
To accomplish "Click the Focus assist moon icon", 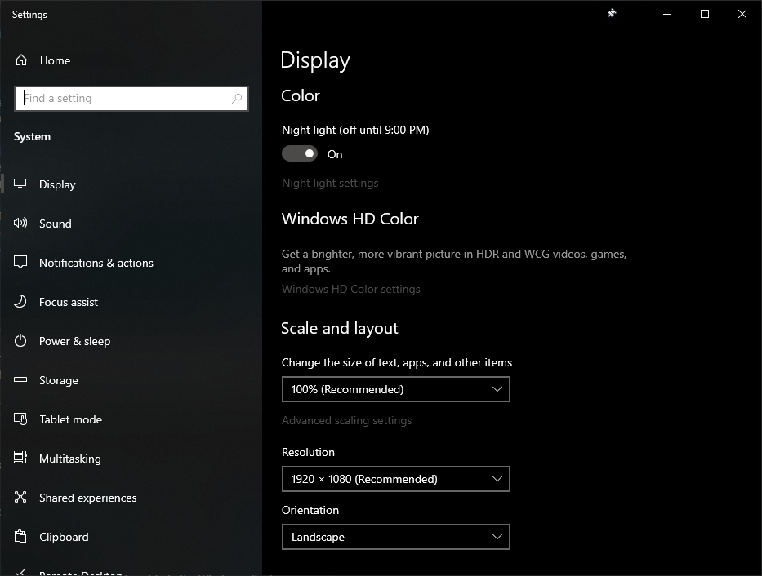I will 21,302.
